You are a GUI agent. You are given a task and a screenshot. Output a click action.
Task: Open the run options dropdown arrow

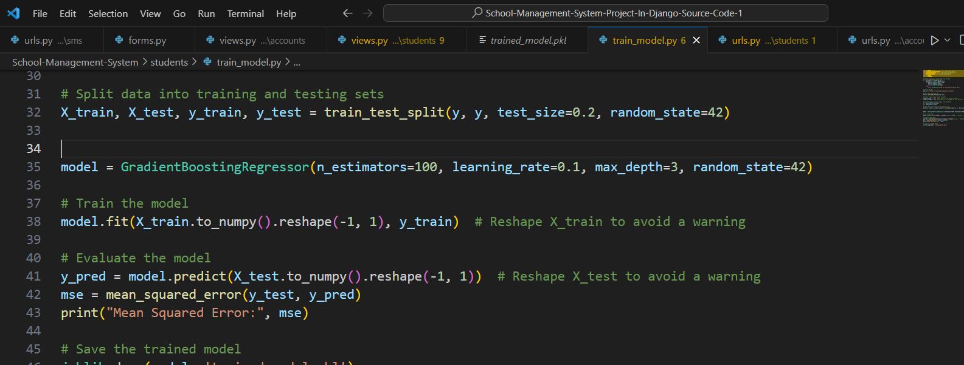pyautogui.click(x=947, y=40)
